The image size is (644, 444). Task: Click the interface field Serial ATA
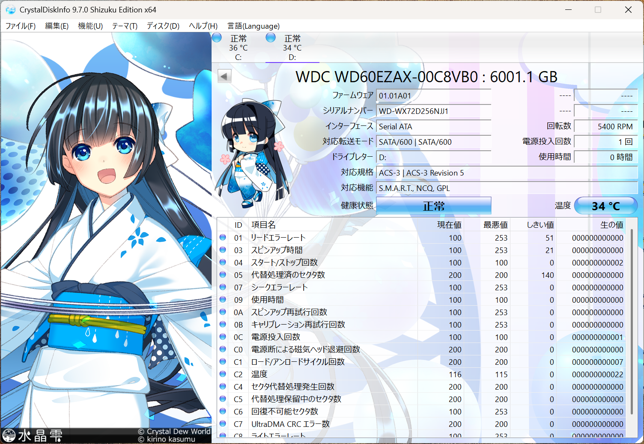tap(433, 126)
